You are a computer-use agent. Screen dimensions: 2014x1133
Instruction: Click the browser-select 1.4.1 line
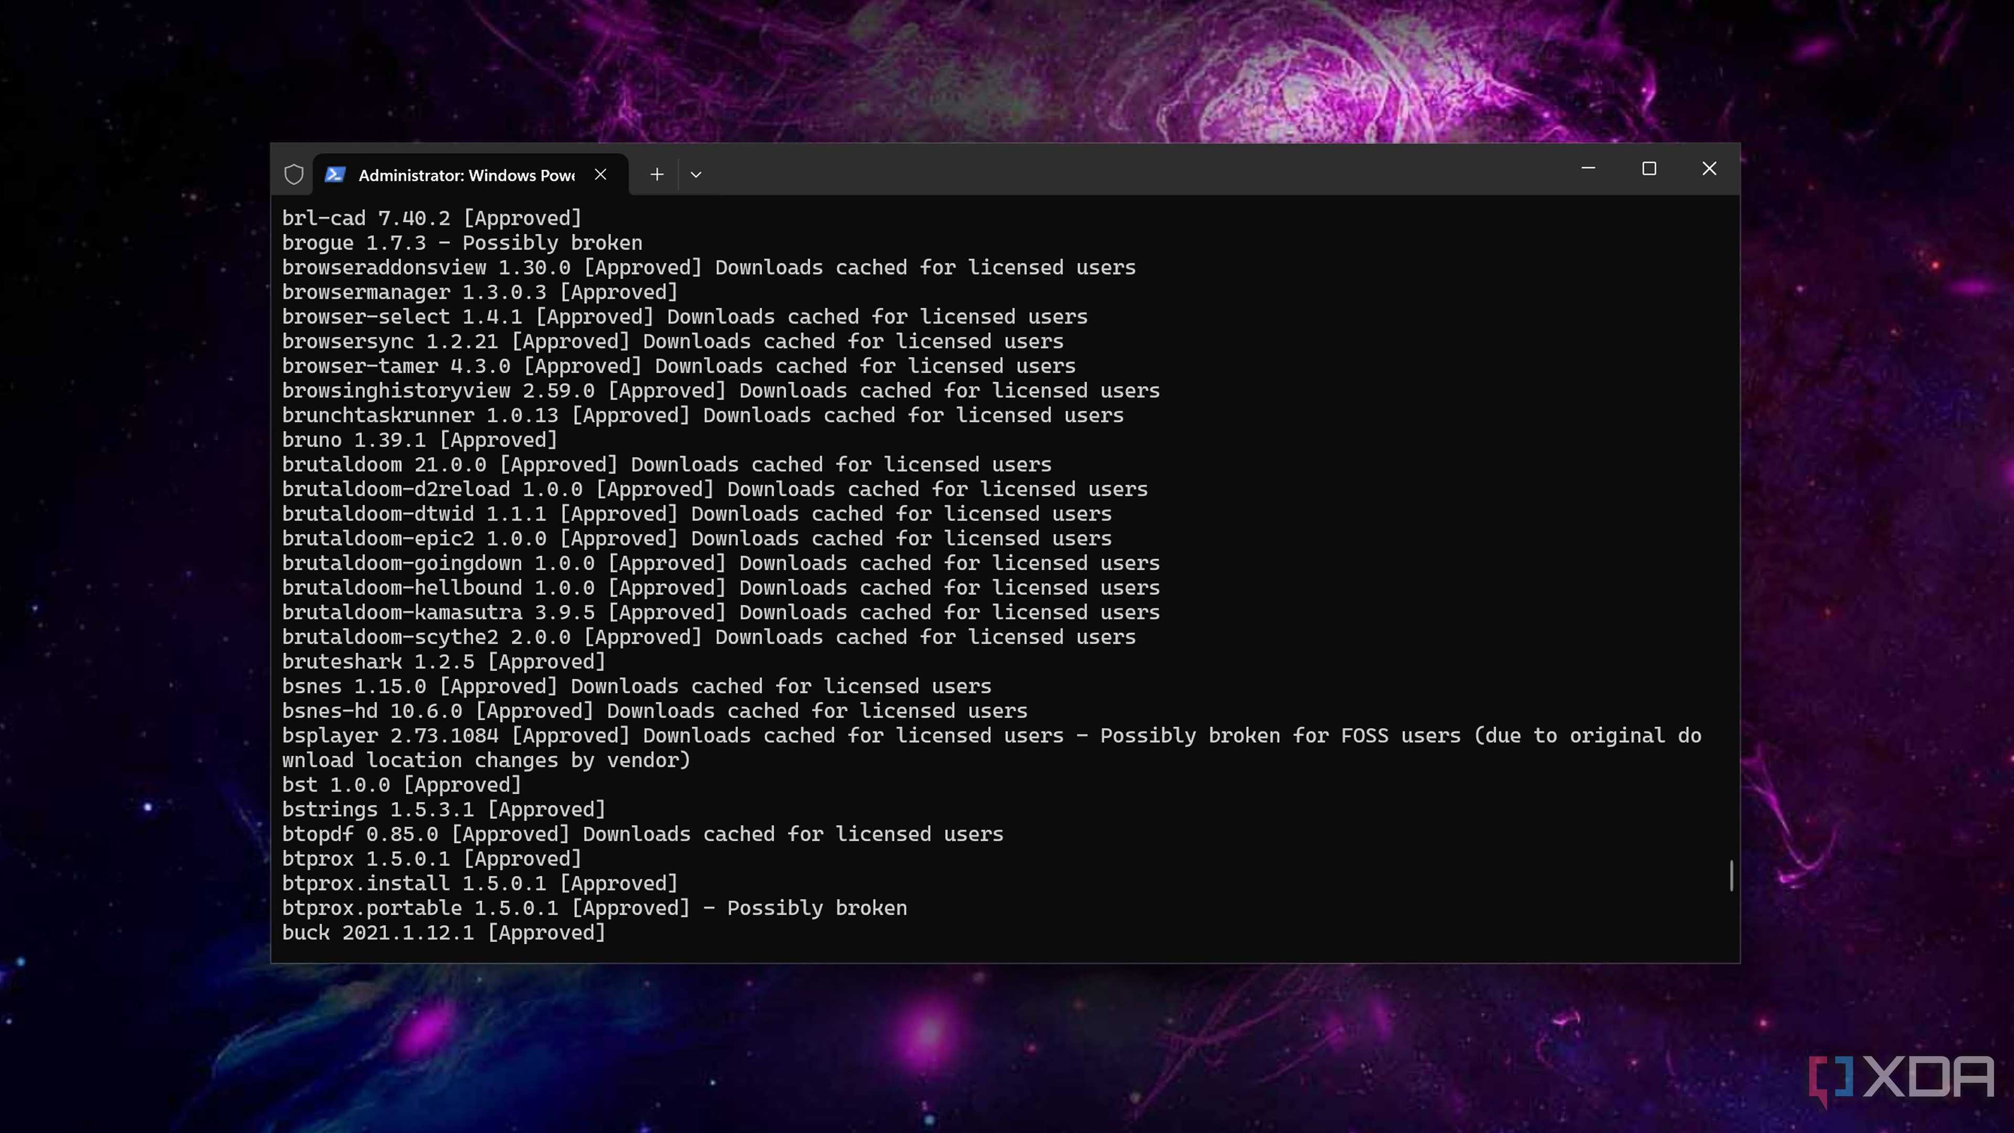click(684, 317)
